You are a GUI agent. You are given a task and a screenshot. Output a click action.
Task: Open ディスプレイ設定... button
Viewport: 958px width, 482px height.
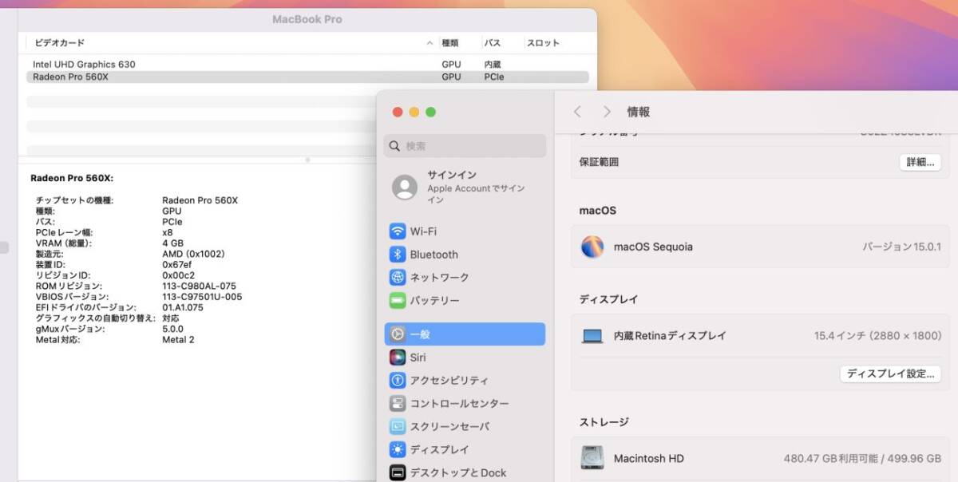click(890, 373)
